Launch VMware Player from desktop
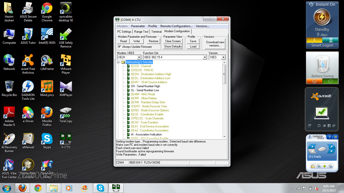 point(65,63)
